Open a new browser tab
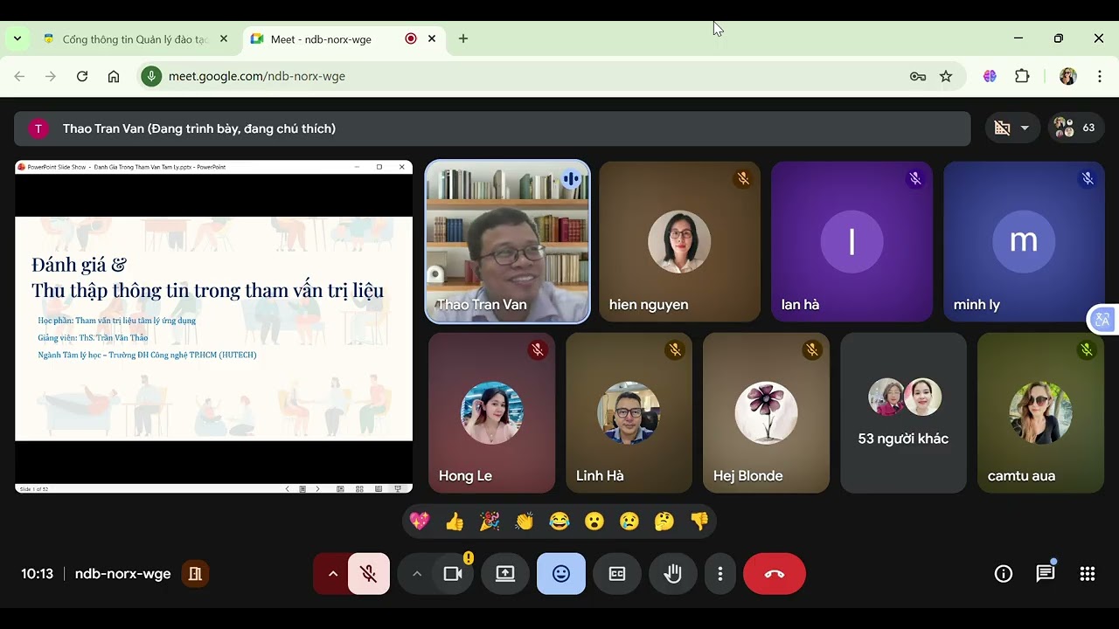 pos(463,39)
